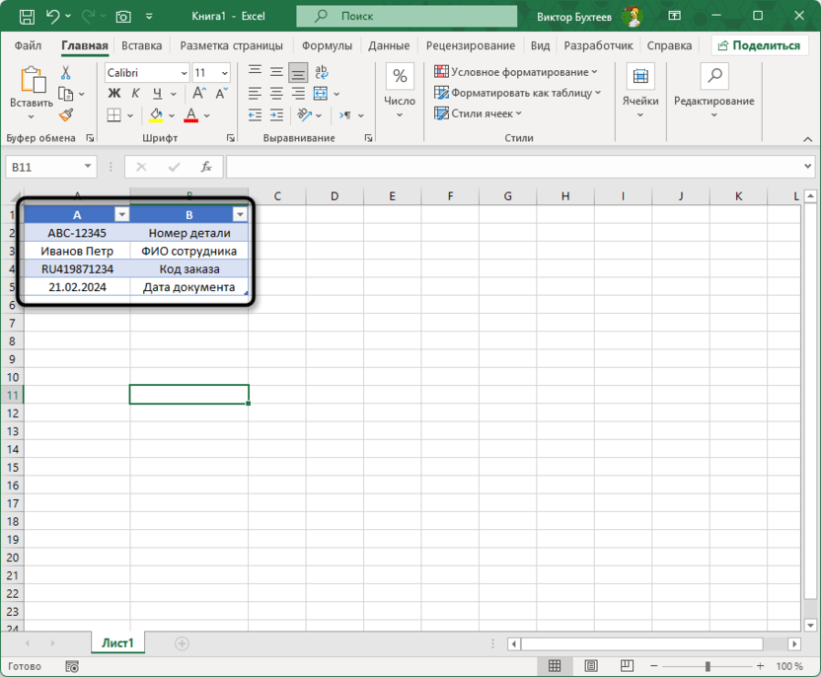Select the Cut scissors icon
This screenshot has width=821, height=677.
[x=66, y=73]
